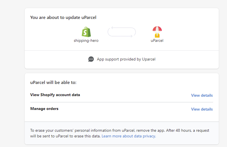
Task: Click the uParcel parachute logo icon
Action: (157, 32)
